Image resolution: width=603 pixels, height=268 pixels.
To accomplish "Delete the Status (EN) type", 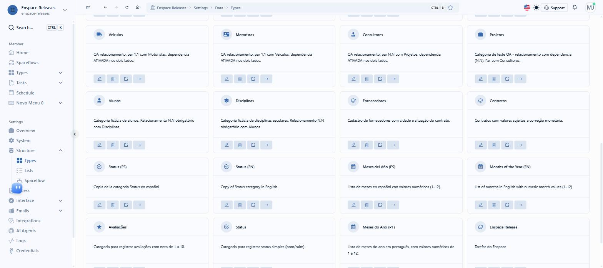I will 240,205.
